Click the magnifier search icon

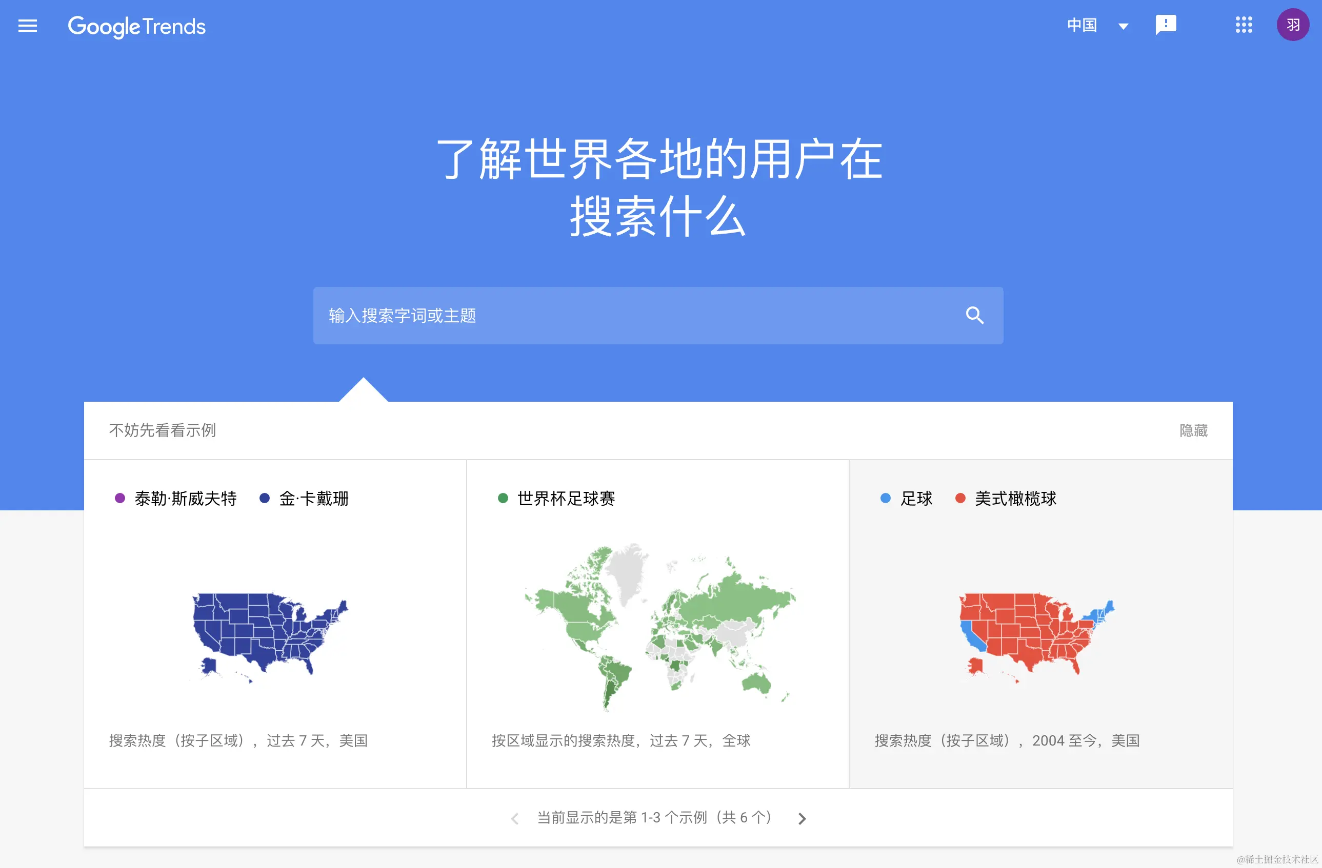click(974, 315)
